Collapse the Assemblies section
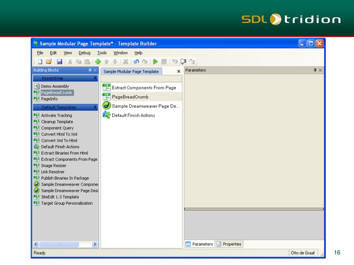The image size is (354, 265). pyautogui.click(x=95, y=78)
